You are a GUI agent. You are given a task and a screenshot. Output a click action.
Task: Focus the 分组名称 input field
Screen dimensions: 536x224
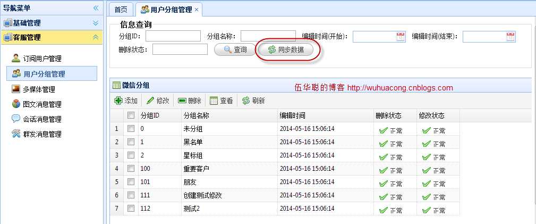(268, 36)
